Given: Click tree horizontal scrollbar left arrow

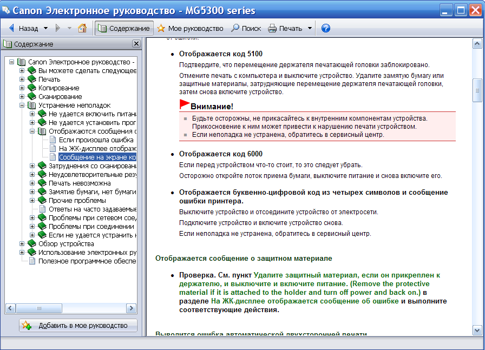Looking at the screenshot, I should click(10, 308).
